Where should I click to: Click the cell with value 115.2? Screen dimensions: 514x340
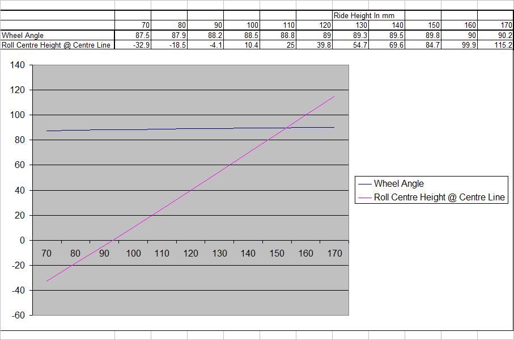click(x=495, y=45)
